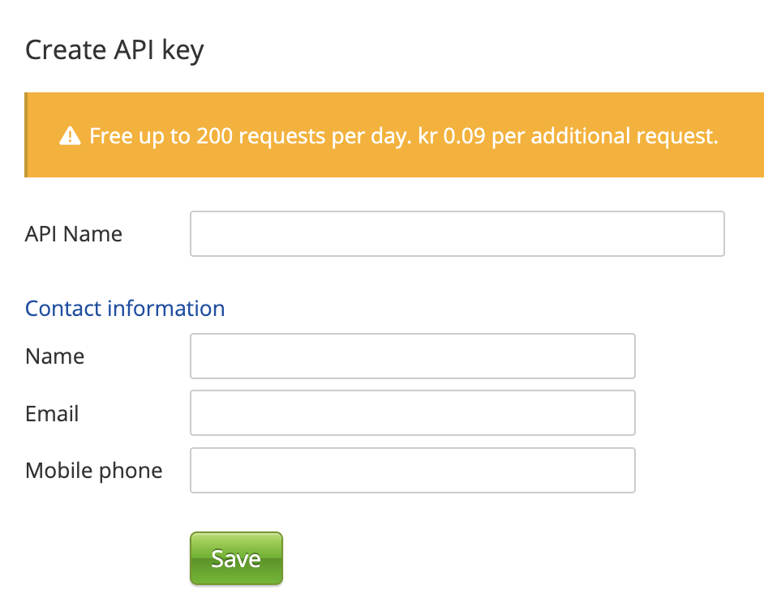Viewport: 764px width, 606px height.
Task: Click the "API Name" field label
Action: coord(74,234)
